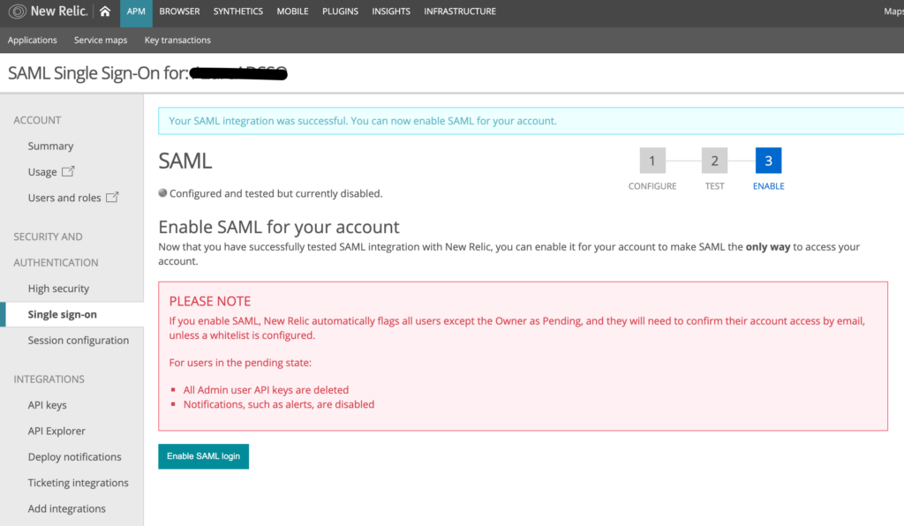
Task: Open the API keys page
Action: (x=48, y=405)
